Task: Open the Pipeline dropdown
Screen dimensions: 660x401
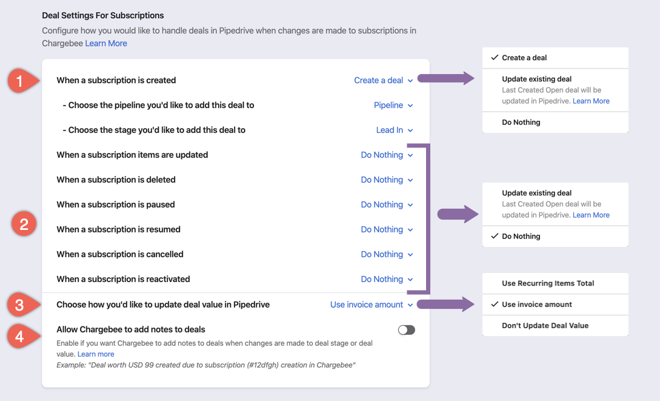Action: pyautogui.click(x=393, y=105)
